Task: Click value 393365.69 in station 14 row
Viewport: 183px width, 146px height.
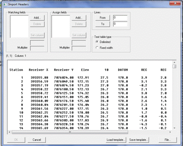Action: [39, 128]
